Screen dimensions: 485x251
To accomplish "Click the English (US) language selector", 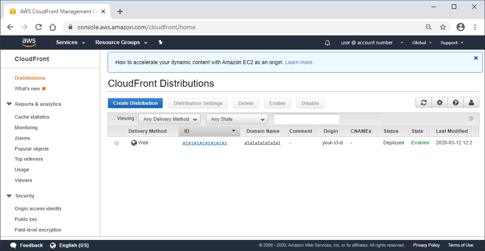I will click(x=74, y=245).
